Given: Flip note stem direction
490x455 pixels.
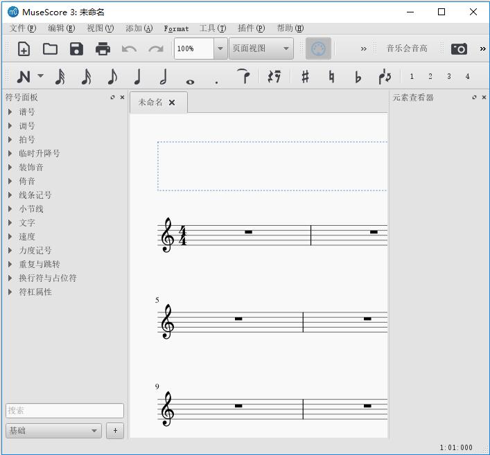Looking at the screenshot, I should 385,76.
